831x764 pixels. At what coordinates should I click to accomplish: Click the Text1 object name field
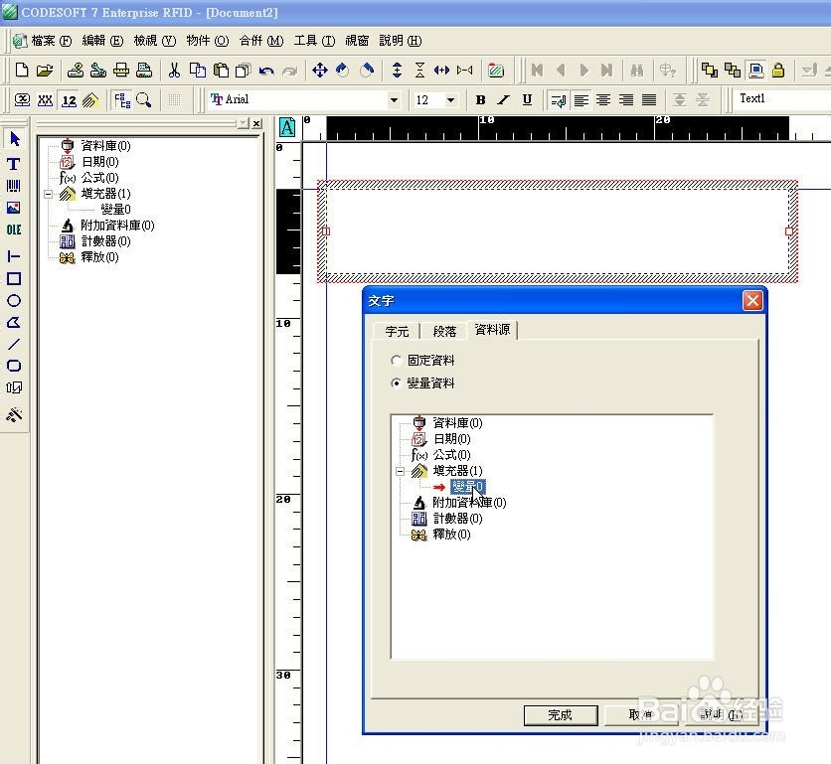click(781, 99)
